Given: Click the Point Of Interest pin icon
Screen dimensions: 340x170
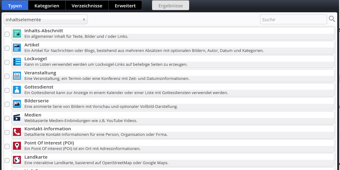Looking at the screenshot, I should (17, 146).
